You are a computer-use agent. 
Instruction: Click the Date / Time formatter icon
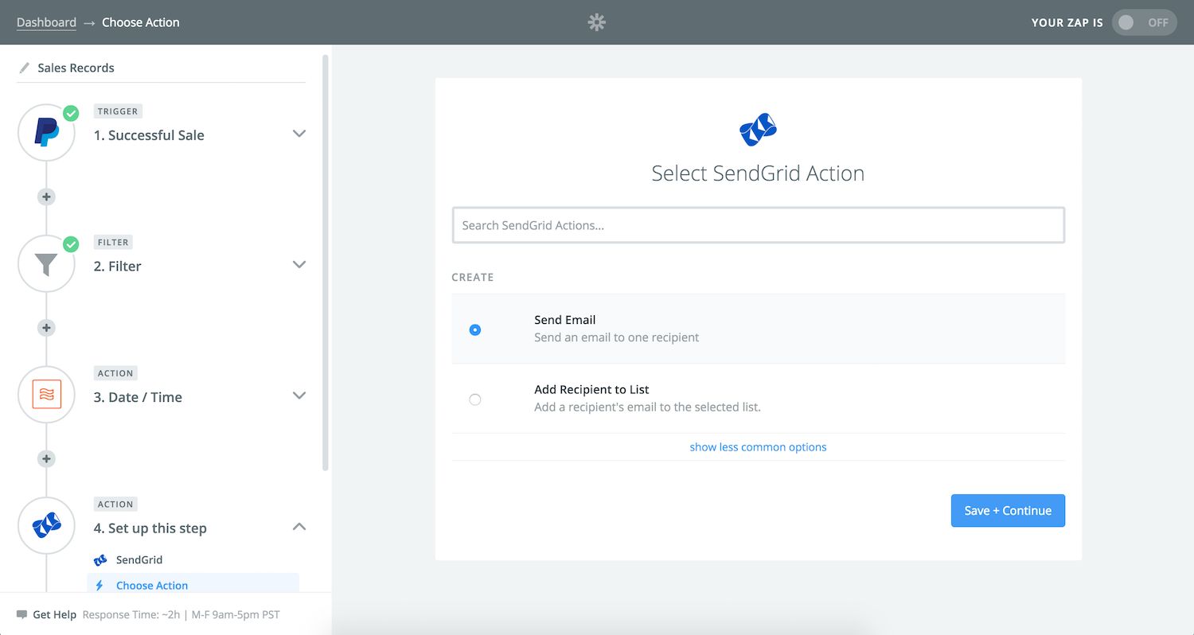pyautogui.click(x=46, y=395)
